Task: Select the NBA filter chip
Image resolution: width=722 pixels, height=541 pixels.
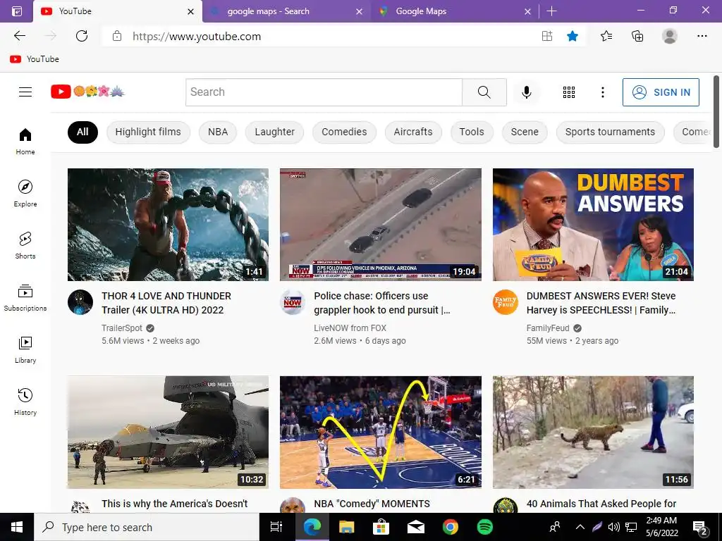Action: (x=218, y=132)
